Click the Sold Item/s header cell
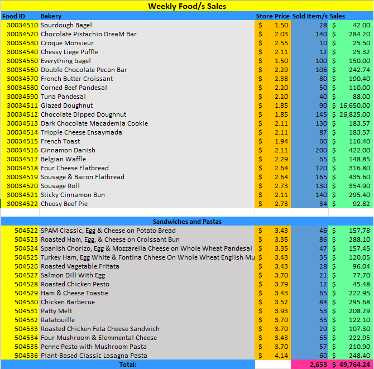 coord(310,16)
